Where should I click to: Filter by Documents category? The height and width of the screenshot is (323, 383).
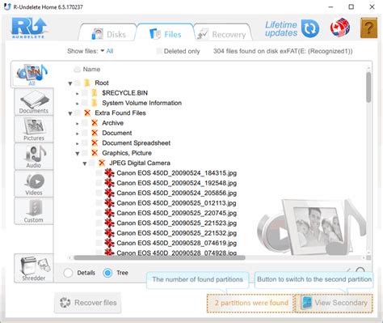click(x=34, y=102)
